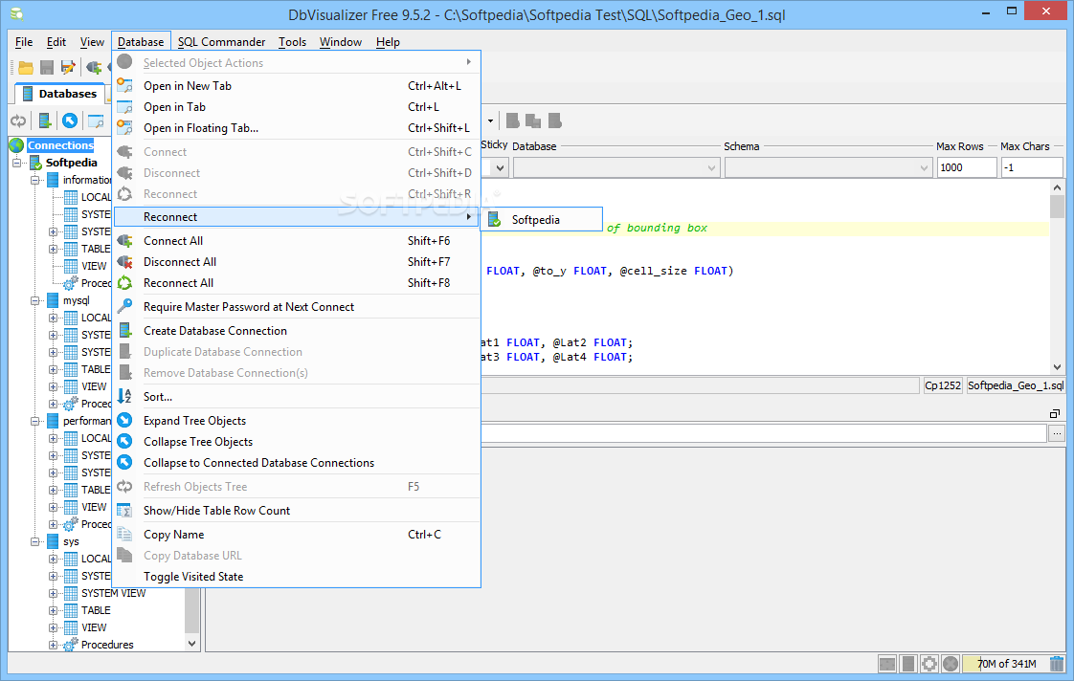Select the Procedures item under sys
This screenshot has width=1074, height=681.
(x=107, y=645)
